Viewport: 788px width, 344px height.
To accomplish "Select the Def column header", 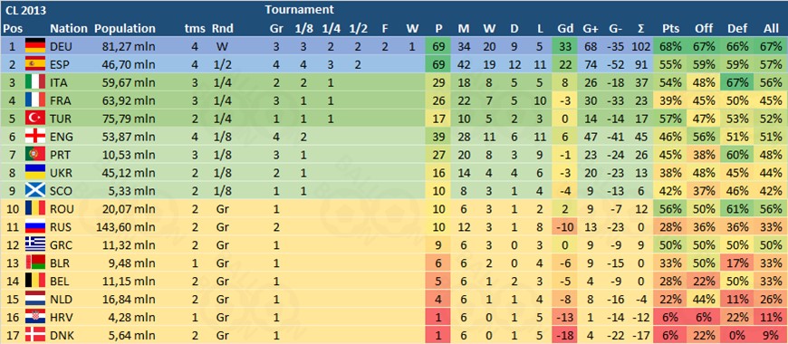I will [x=737, y=29].
